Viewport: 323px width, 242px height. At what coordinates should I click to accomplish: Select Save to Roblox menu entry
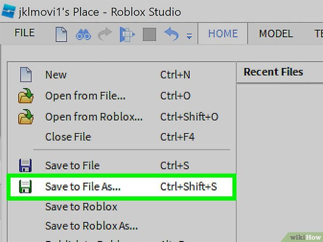(81, 207)
